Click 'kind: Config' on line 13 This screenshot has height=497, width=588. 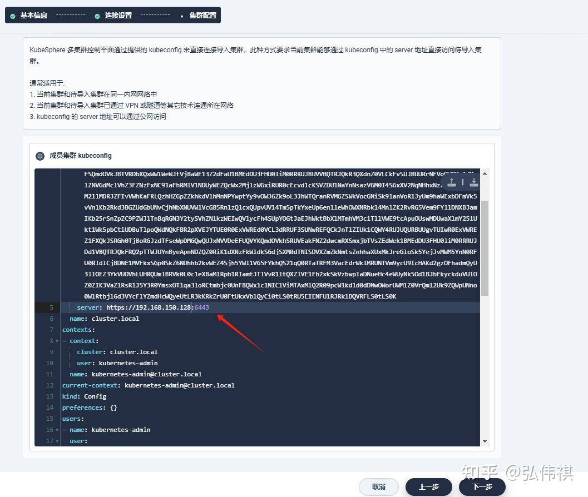(x=84, y=396)
